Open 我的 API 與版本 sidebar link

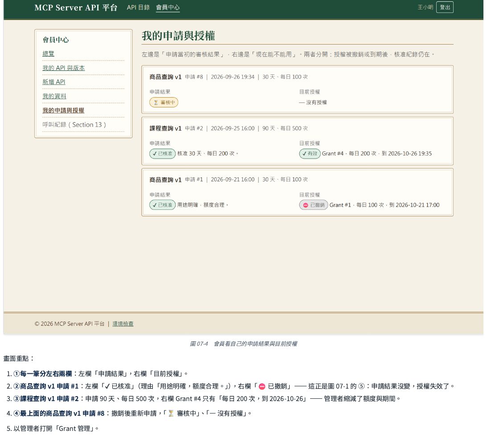[63, 68]
